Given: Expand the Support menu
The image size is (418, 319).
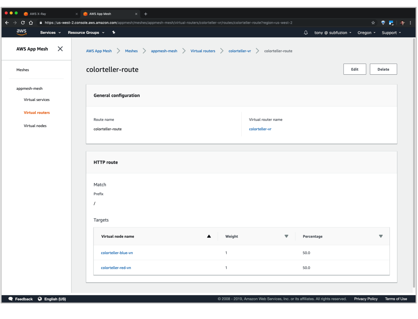Looking at the screenshot, I should tap(391, 33).
